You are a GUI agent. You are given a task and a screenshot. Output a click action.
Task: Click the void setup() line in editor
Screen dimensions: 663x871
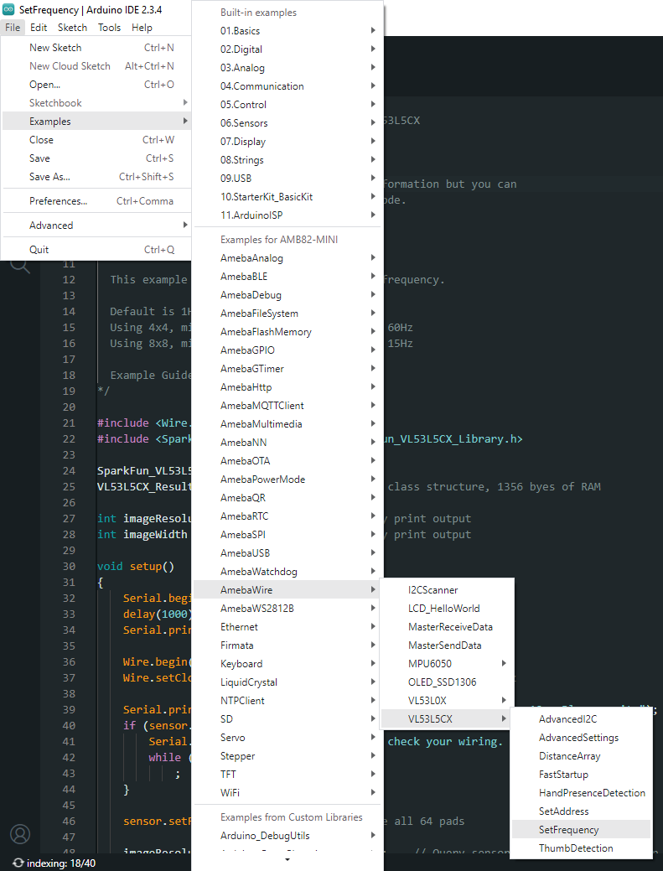136,567
